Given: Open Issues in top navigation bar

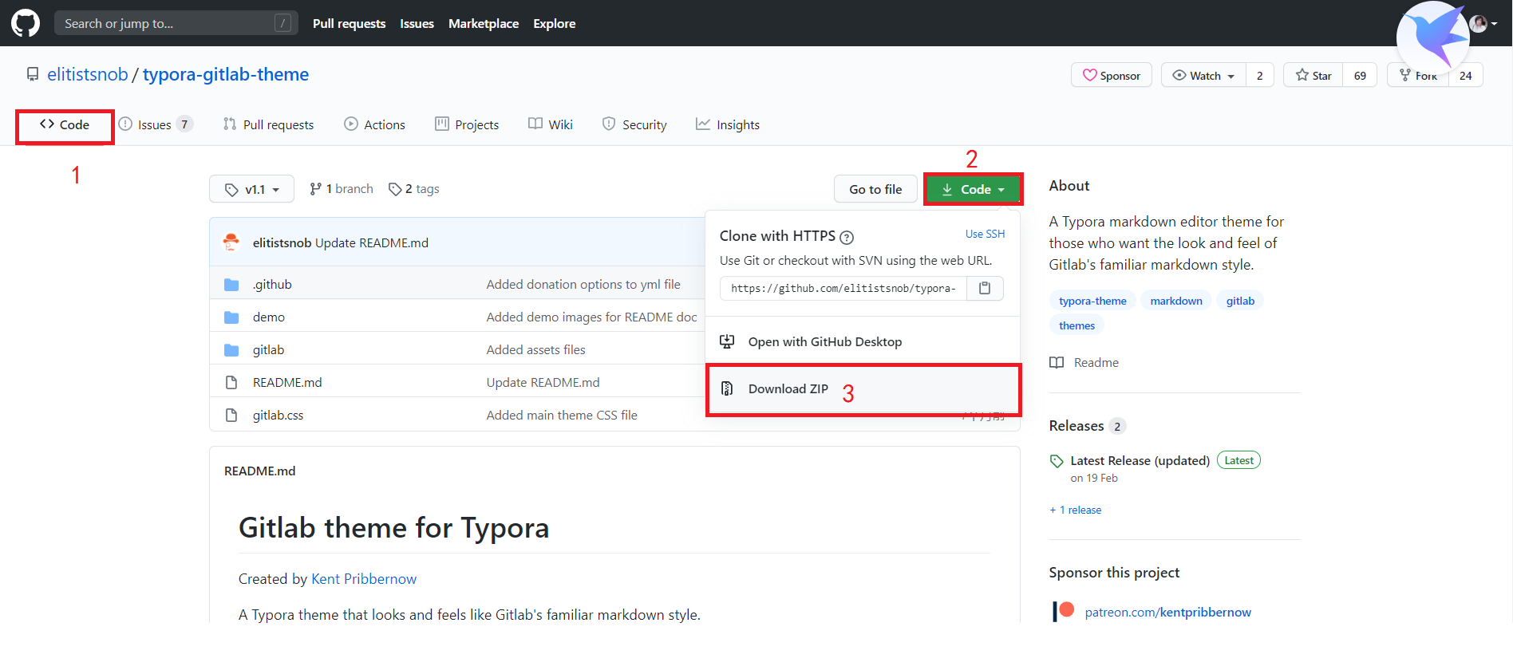Looking at the screenshot, I should click(x=417, y=23).
